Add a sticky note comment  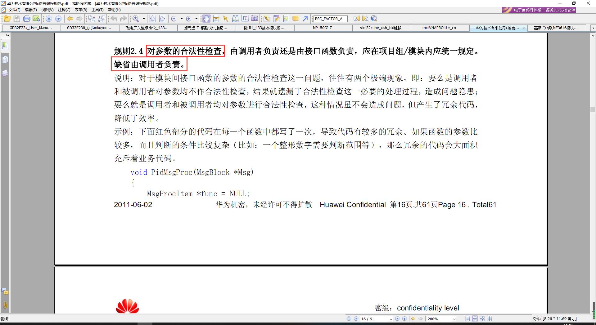(295, 19)
